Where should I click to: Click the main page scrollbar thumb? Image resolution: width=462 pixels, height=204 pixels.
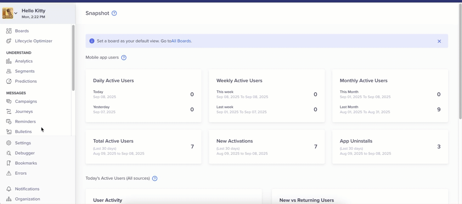tap(460, 61)
